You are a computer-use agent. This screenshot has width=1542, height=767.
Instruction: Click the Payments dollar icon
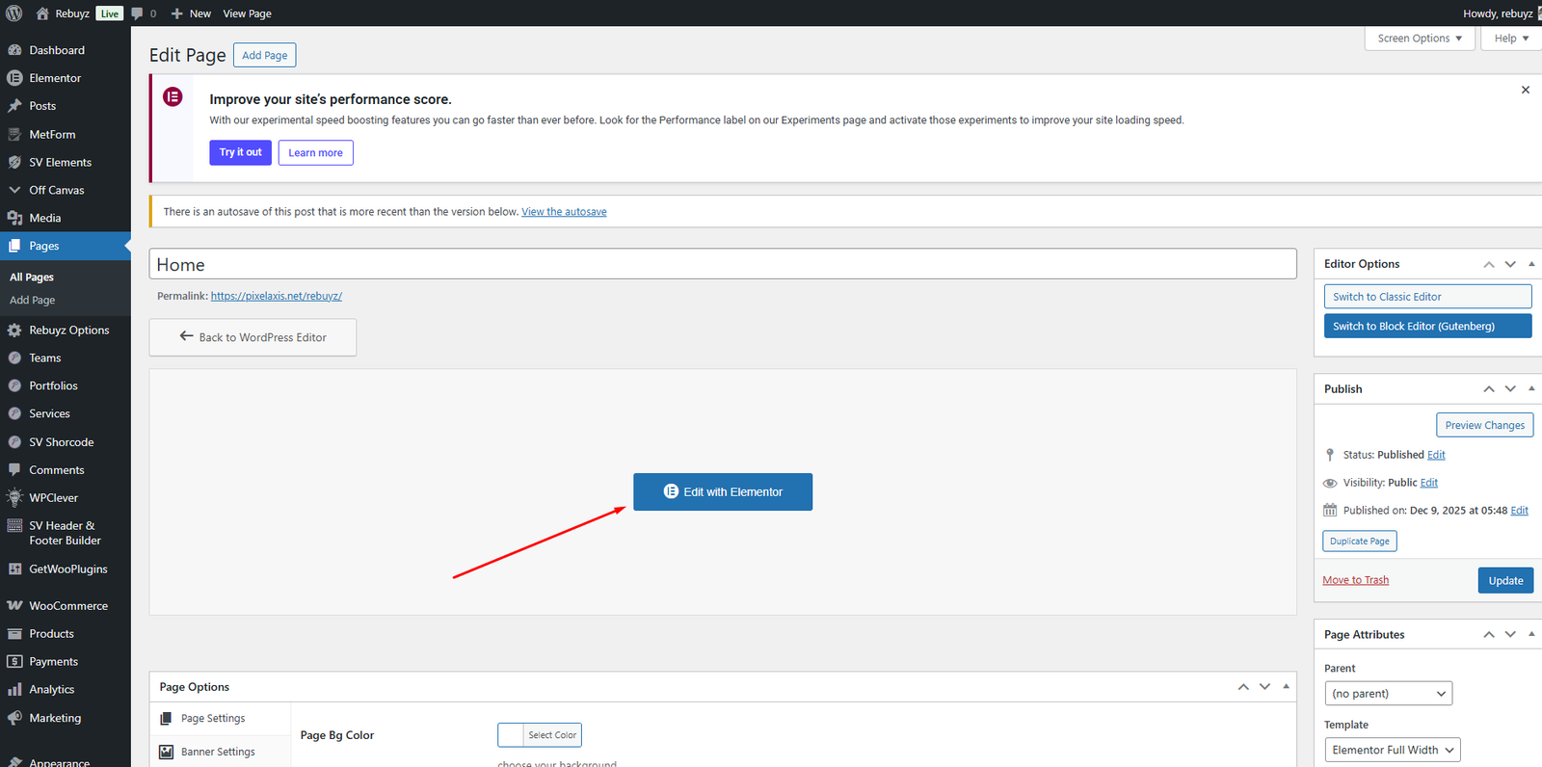coord(14,662)
